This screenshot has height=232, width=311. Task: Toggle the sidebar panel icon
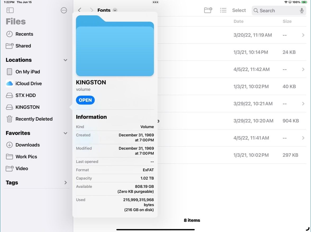click(10, 10)
